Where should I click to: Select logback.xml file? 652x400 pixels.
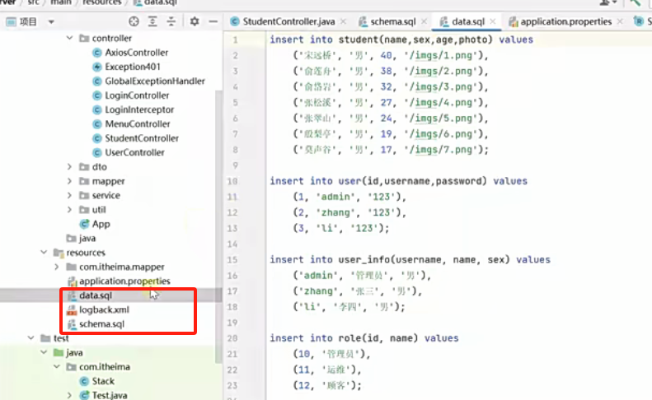click(x=104, y=309)
